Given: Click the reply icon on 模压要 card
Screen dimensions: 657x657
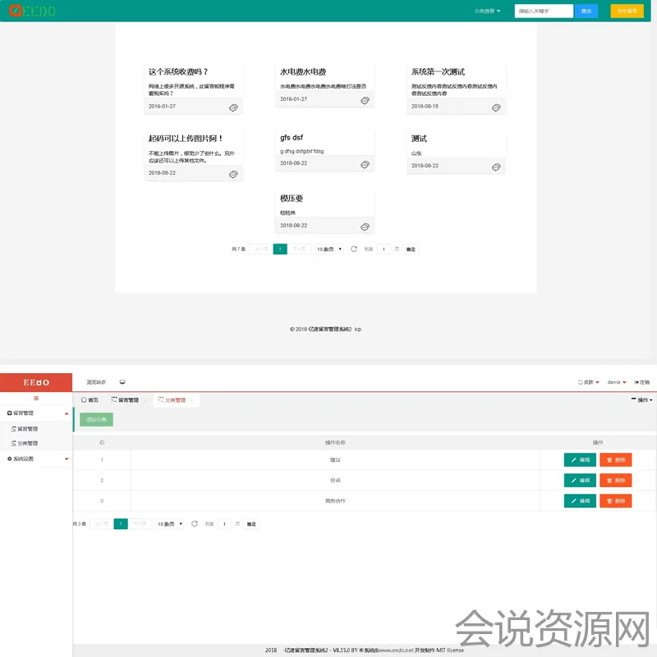Looking at the screenshot, I should pyautogui.click(x=365, y=226).
